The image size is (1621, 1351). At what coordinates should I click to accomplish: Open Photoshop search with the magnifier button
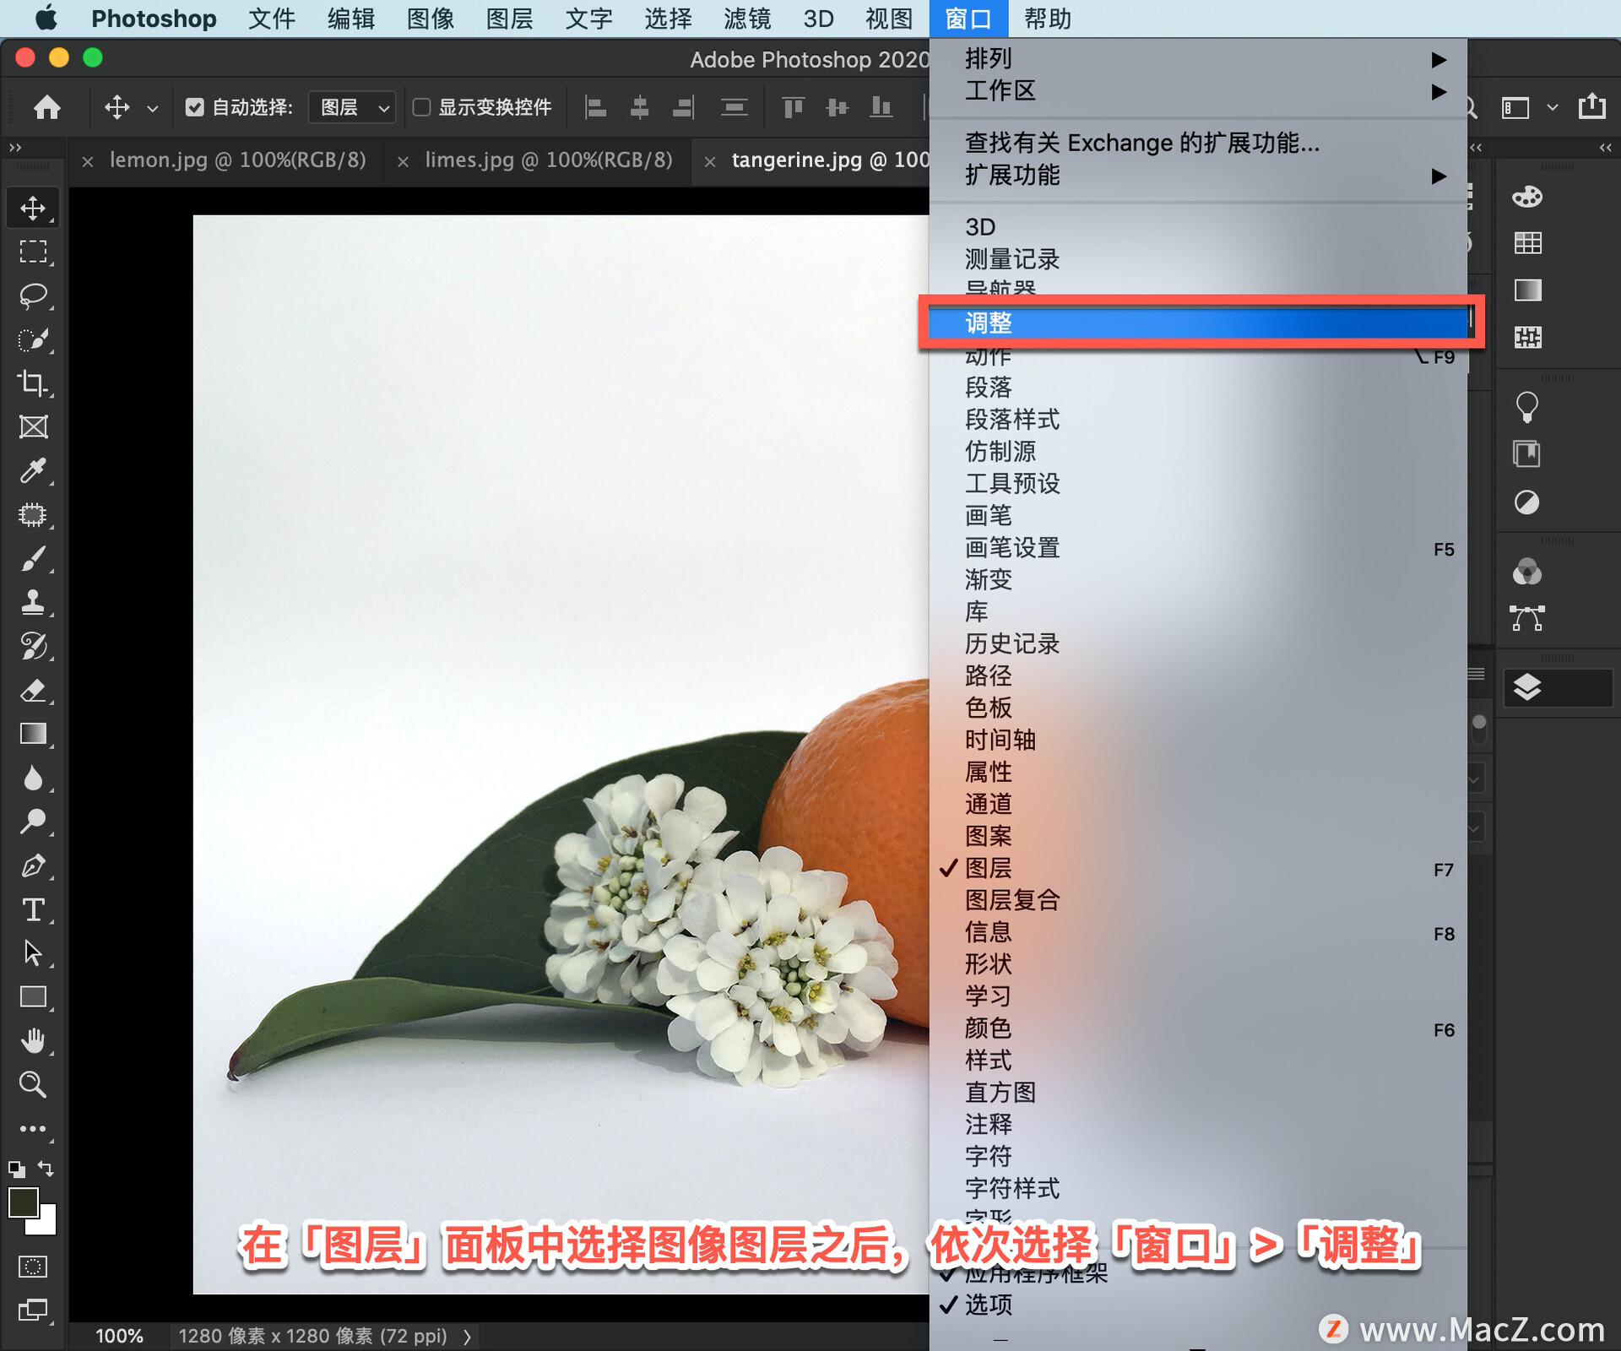(x=1469, y=107)
